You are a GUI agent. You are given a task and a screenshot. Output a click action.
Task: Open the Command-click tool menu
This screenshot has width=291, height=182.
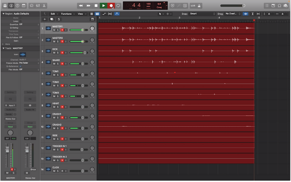click(169, 14)
